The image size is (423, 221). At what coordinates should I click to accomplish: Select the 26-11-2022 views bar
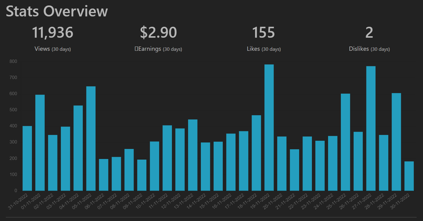pyautogui.click(x=358, y=161)
